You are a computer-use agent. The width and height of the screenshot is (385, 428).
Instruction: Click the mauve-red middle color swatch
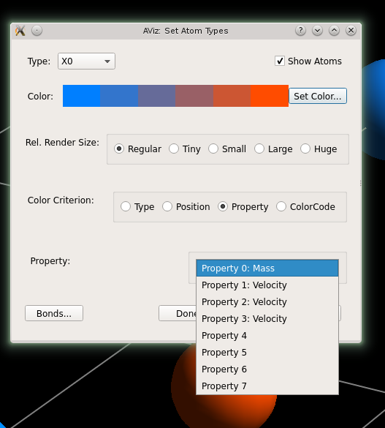194,96
